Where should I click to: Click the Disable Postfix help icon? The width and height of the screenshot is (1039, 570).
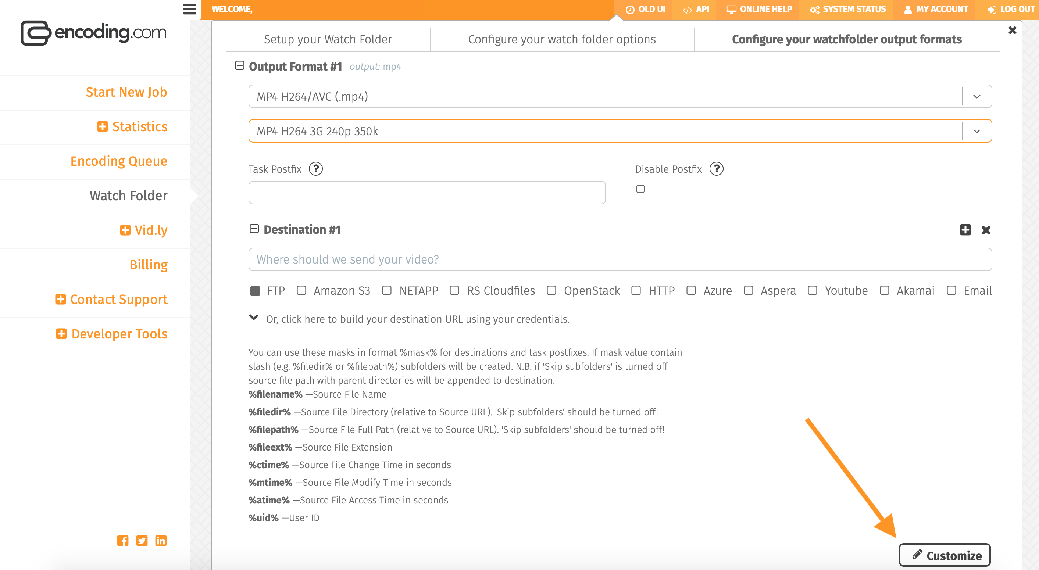[716, 169]
